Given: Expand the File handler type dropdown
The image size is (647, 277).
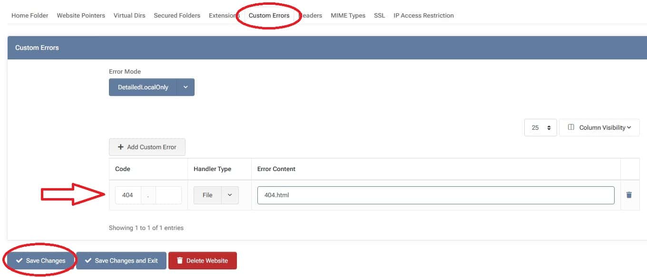Looking at the screenshot, I should click(x=230, y=195).
